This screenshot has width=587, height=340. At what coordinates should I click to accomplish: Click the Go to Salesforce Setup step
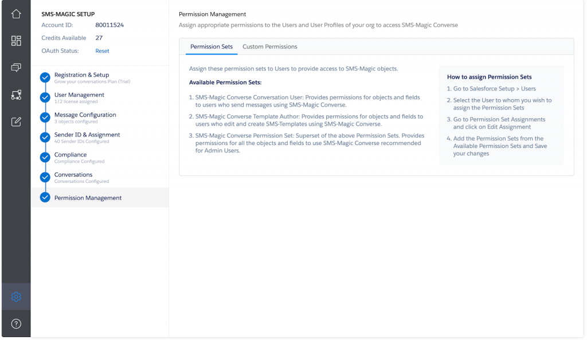(491, 89)
